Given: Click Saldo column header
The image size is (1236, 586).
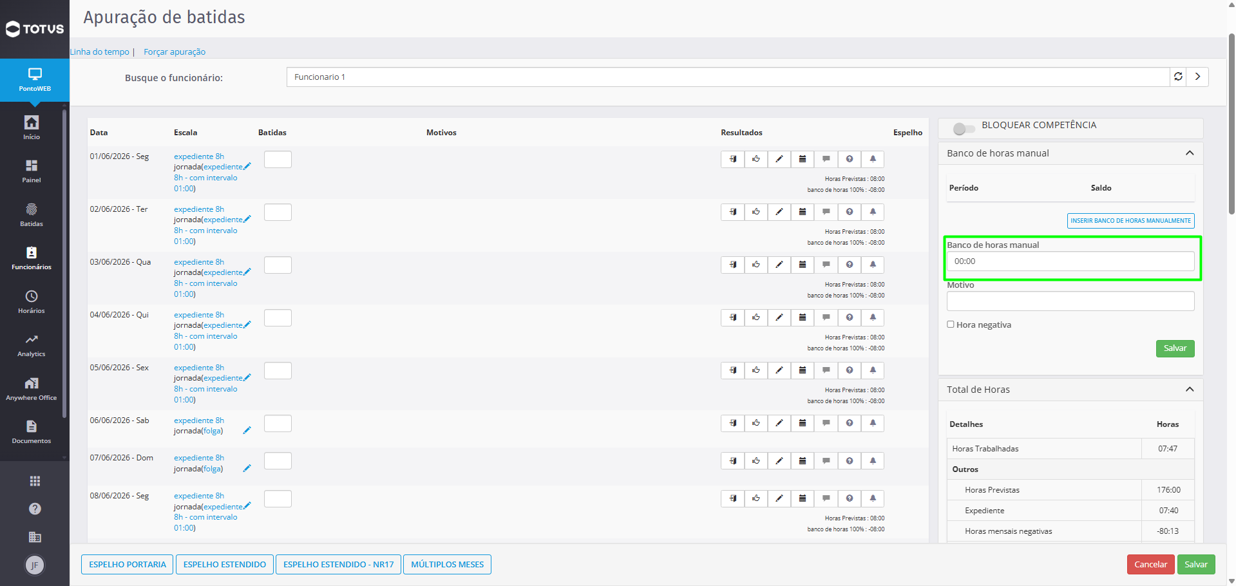Looking at the screenshot, I should pos(1101,188).
